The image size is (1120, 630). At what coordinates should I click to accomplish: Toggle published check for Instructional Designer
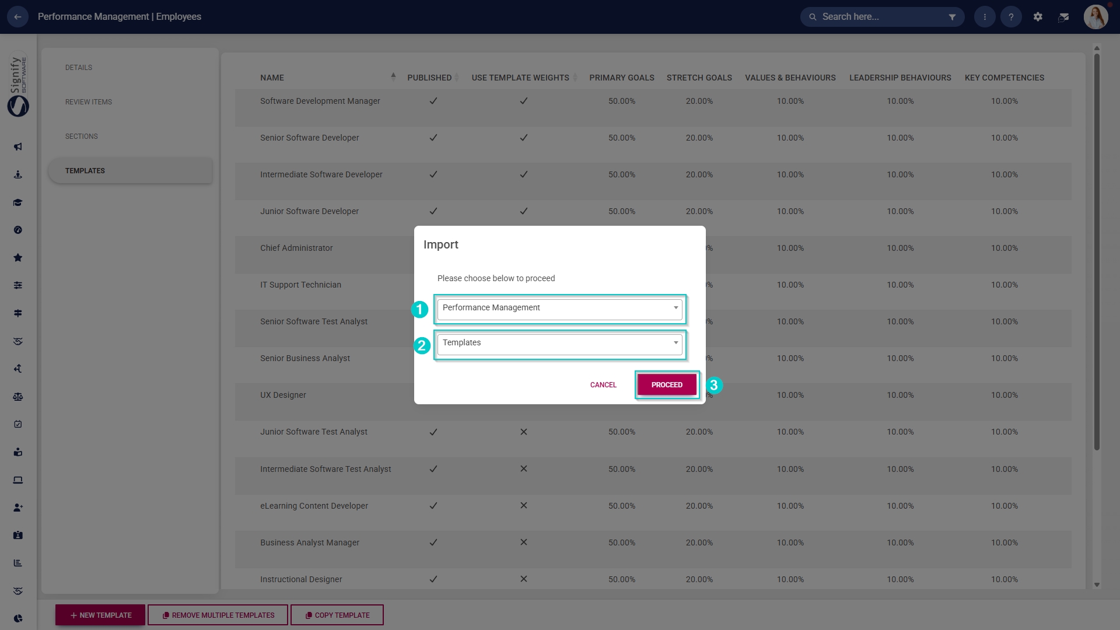[x=433, y=579]
